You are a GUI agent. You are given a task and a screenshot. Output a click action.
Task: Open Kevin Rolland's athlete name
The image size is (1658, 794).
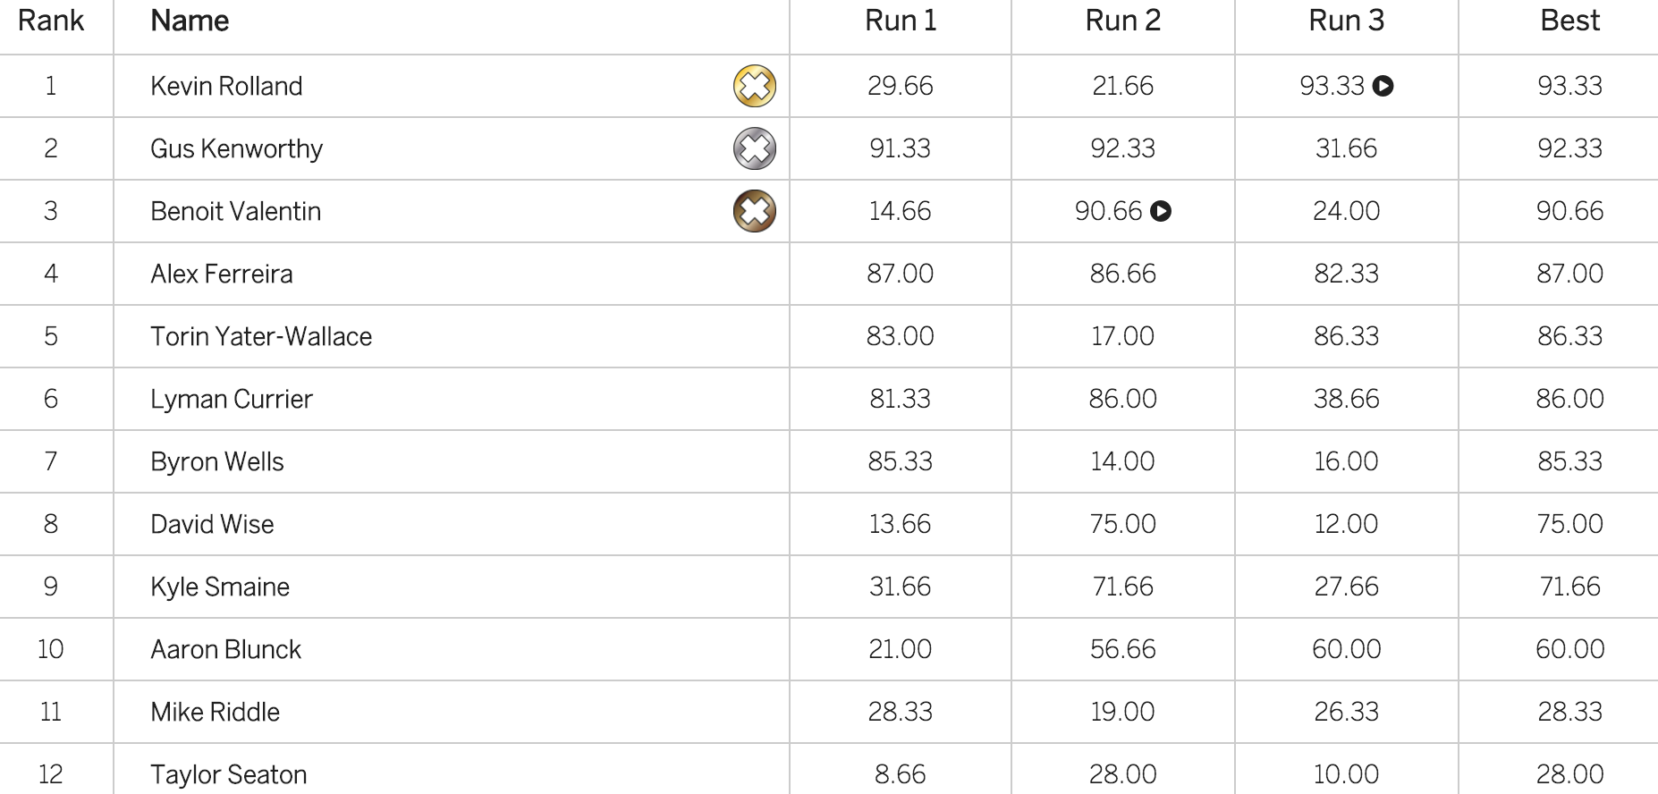(226, 86)
